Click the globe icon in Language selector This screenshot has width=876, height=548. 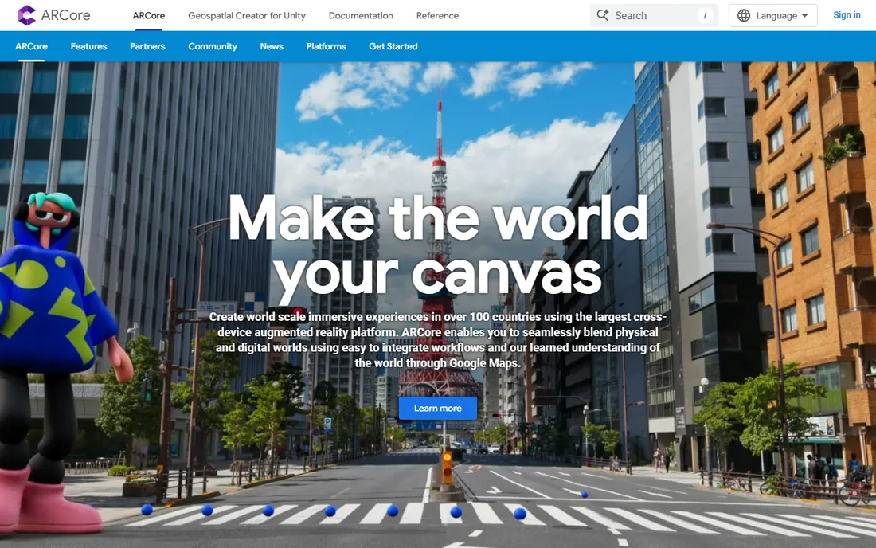(744, 16)
